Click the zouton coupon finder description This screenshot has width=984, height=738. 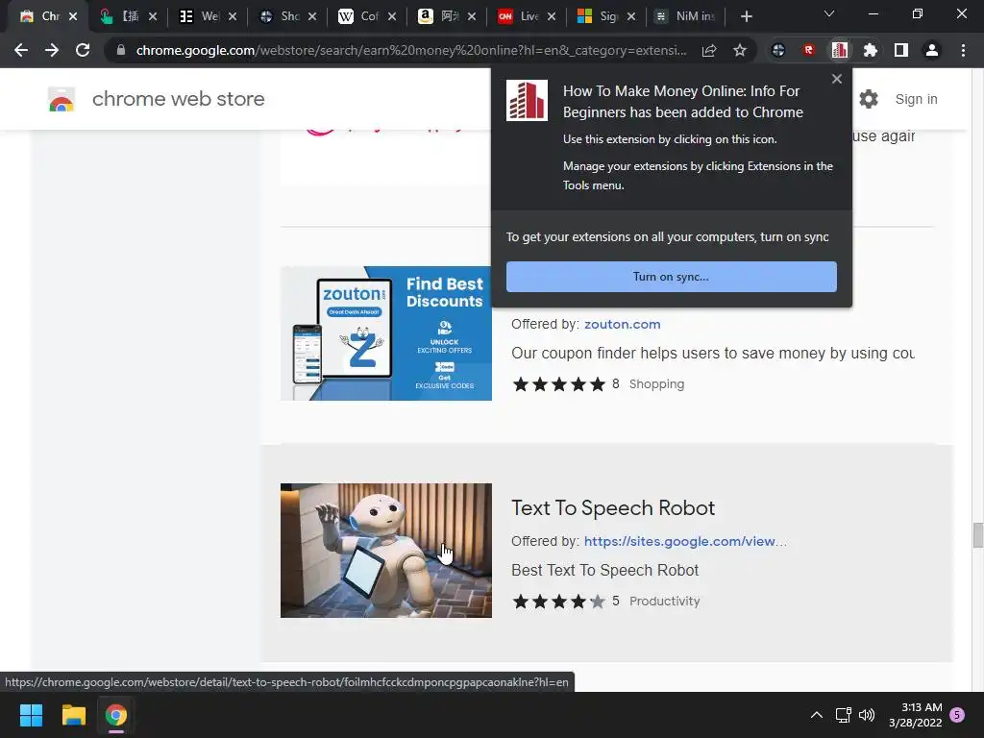click(x=713, y=354)
